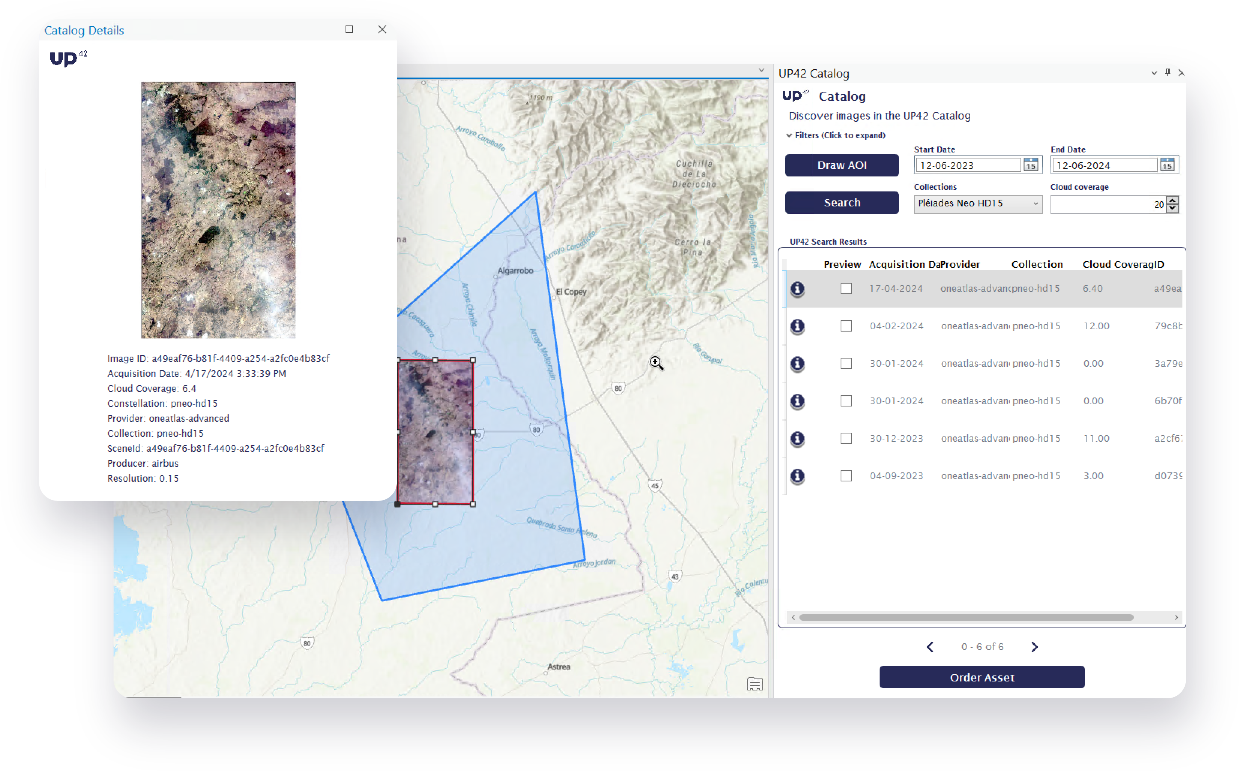The image size is (1239, 771).
Task: Sort by the Provider column header
Action: pyautogui.click(x=960, y=264)
